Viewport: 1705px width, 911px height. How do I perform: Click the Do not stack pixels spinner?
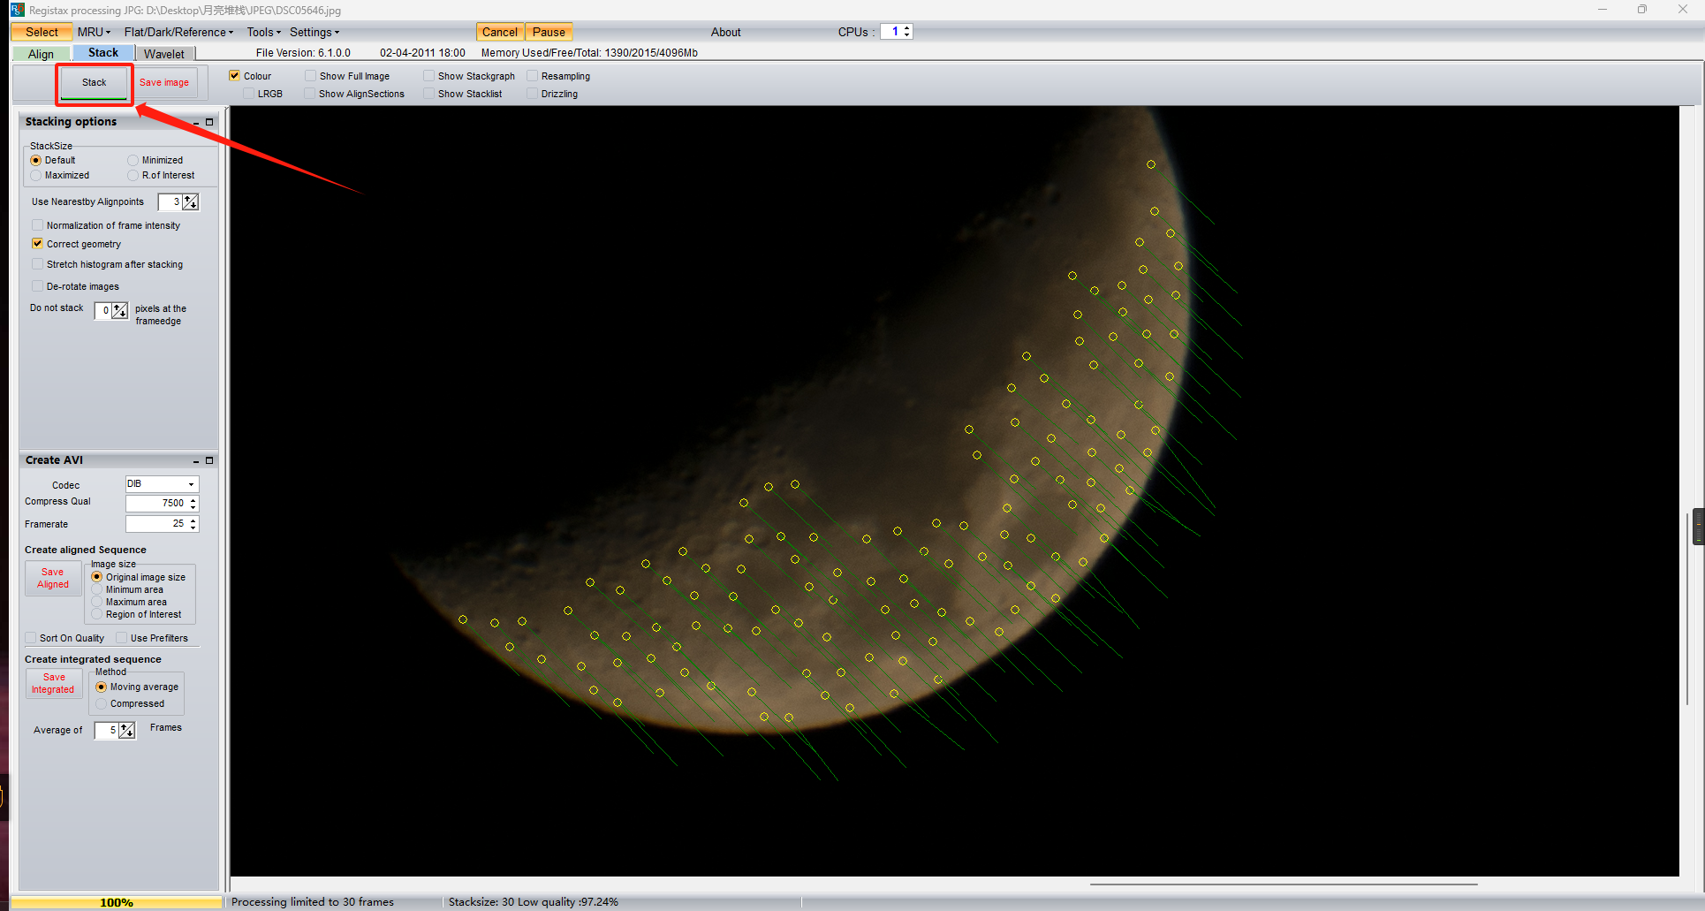[x=120, y=311]
